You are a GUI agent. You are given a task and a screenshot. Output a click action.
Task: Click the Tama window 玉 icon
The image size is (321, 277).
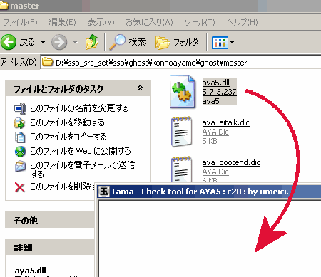(x=104, y=191)
